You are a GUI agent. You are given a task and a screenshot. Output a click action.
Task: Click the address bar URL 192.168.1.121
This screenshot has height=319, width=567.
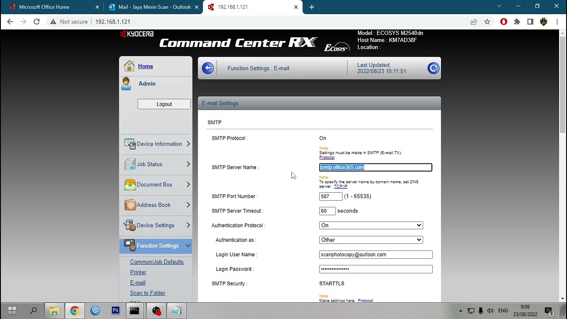point(113,22)
